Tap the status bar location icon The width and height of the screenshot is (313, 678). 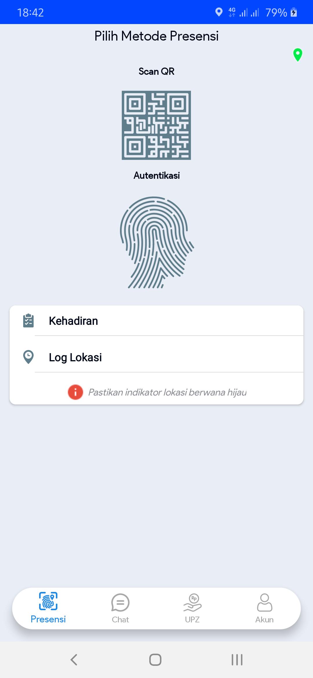(219, 12)
